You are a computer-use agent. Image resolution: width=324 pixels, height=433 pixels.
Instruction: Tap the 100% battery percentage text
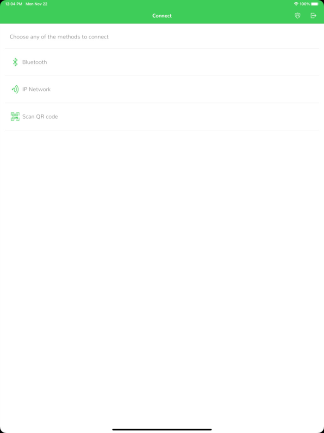point(305,4)
